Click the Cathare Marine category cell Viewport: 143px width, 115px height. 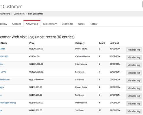[82, 56]
